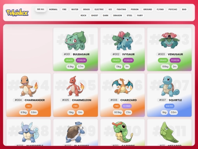
Task: Click Bulbasaur's 6.9kg weight pill
Action: [x=71, y=67]
